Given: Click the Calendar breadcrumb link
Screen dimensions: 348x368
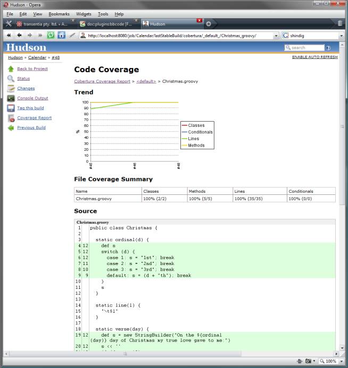Looking at the screenshot, I should 37,58.
